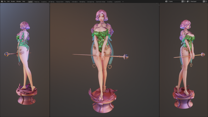The height and width of the screenshot is (117, 208).
Task: Add a new workspace with the plus icon
Action: click(x=123, y=1)
